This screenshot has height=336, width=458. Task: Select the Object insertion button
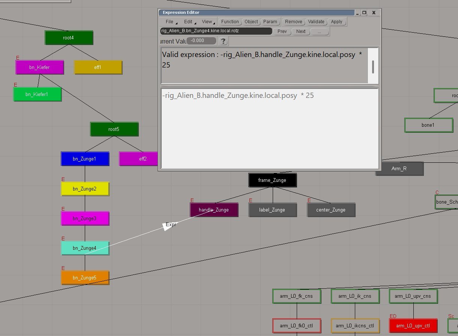click(x=251, y=22)
